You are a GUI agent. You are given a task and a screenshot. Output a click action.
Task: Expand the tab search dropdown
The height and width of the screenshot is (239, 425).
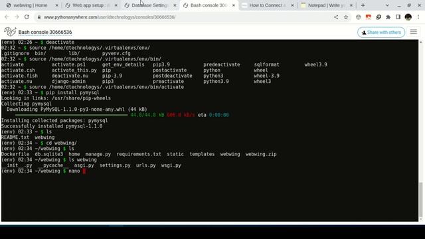[387, 5]
